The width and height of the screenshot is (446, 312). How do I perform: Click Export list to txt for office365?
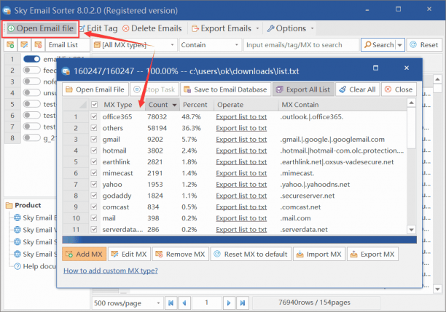coord(241,116)
